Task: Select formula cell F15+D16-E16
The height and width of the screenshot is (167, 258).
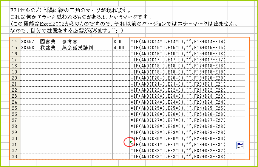Action: 183,54
